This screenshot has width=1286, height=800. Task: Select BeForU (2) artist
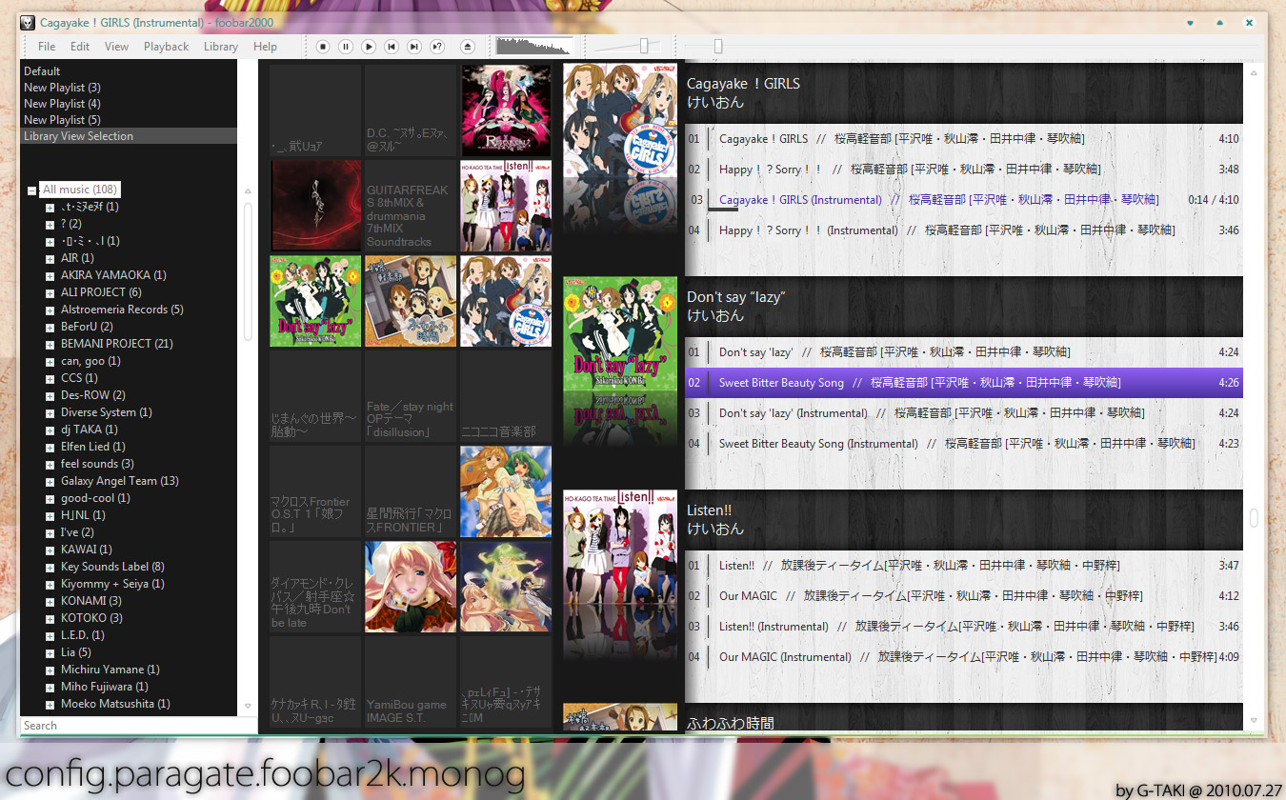tap(87, 327)
